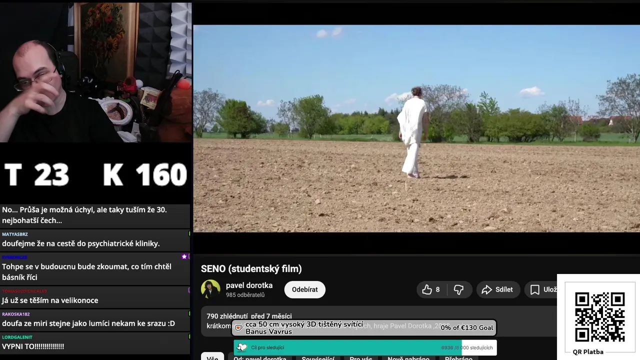
Task: Click chat username LORDGALENIT
Action: coord(17,337)
